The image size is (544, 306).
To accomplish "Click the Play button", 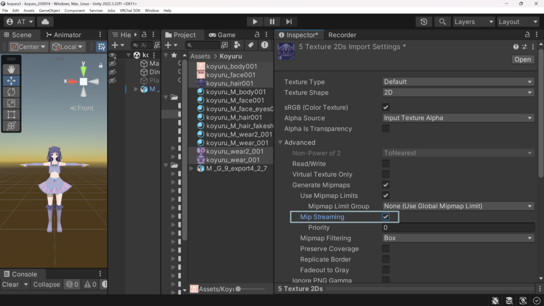I will 255,22.
